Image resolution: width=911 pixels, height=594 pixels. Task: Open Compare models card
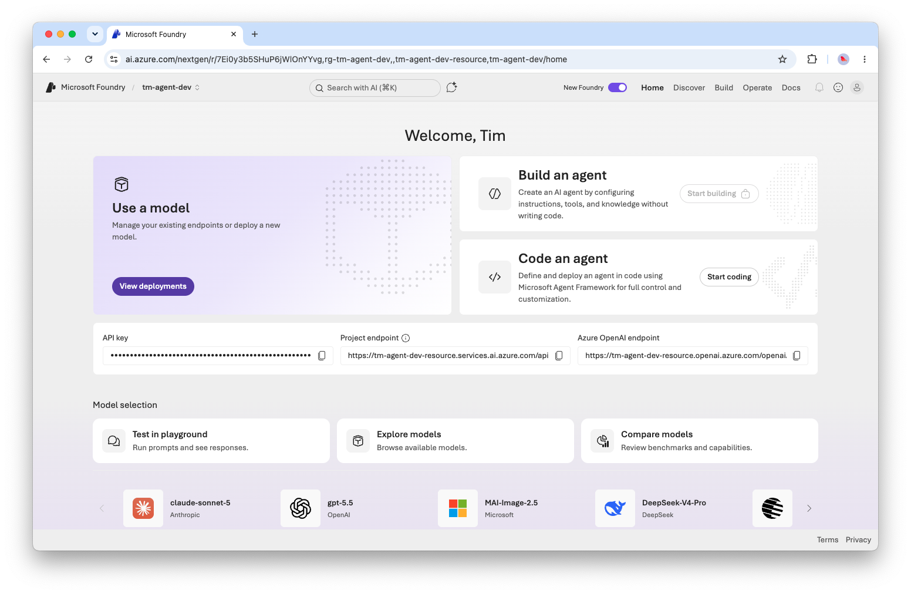pos(700,441)
